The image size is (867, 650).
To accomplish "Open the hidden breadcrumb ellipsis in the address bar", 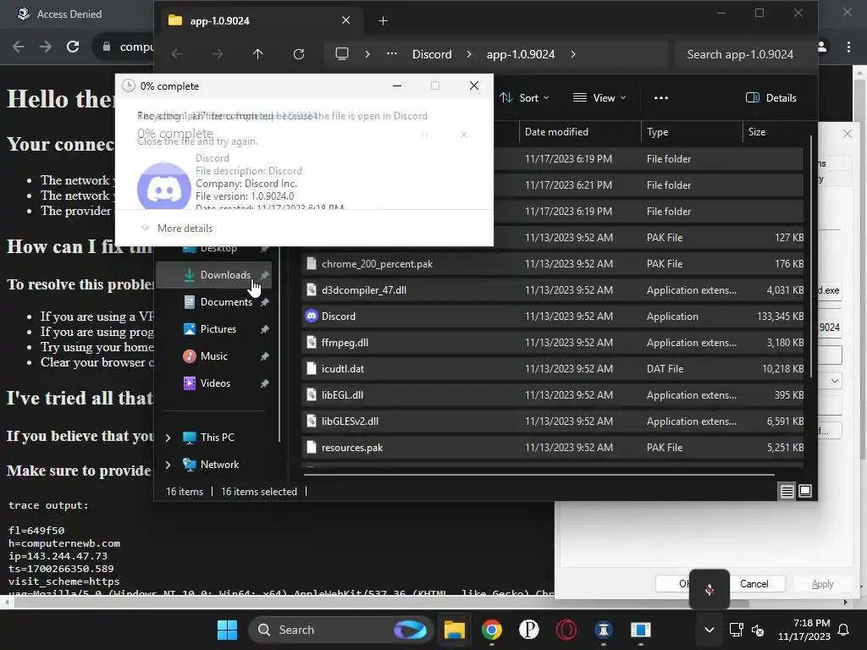I will (x=391, y=53).
